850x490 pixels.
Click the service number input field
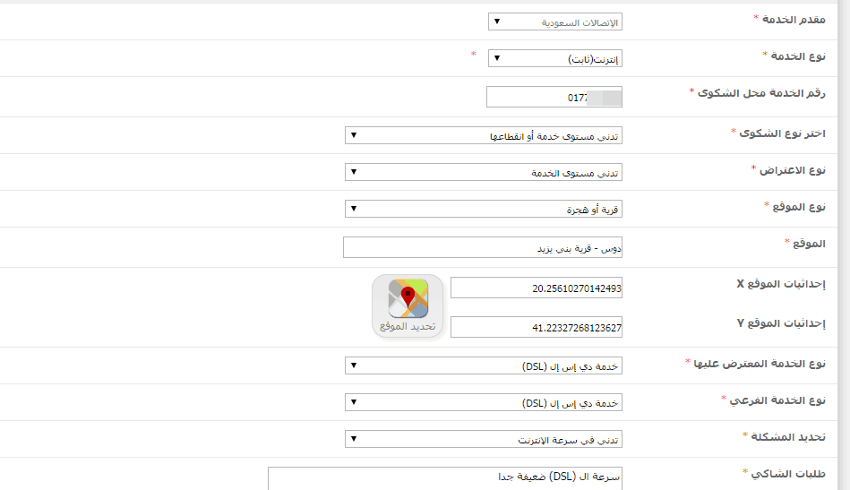click(x=554, y=97)
